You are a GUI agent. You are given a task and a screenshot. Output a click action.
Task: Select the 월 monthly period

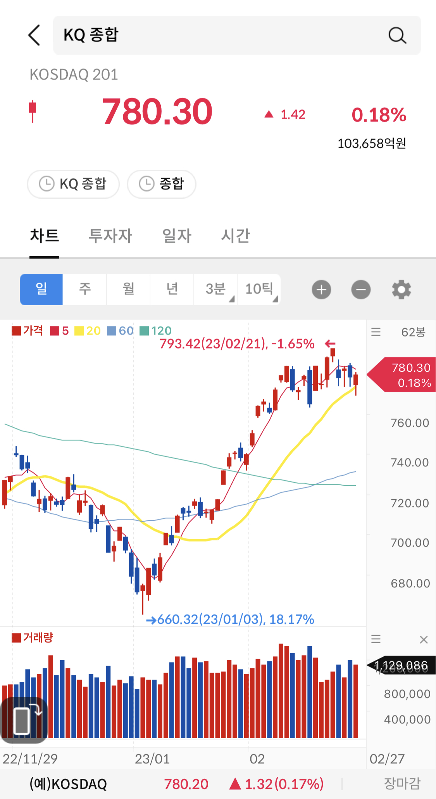pyautogui.click(x=128, y=289)
